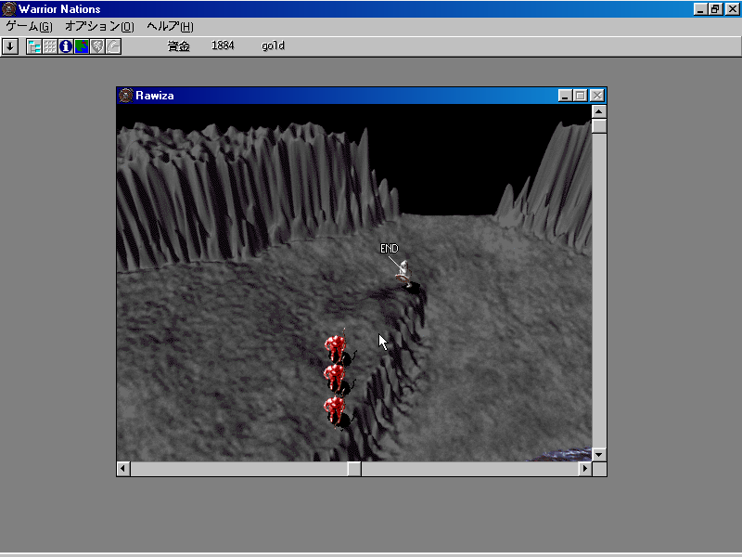Click the END label above the knight
Image resolution: width=742 pixels, height=557 pixels.
point(389,249)
